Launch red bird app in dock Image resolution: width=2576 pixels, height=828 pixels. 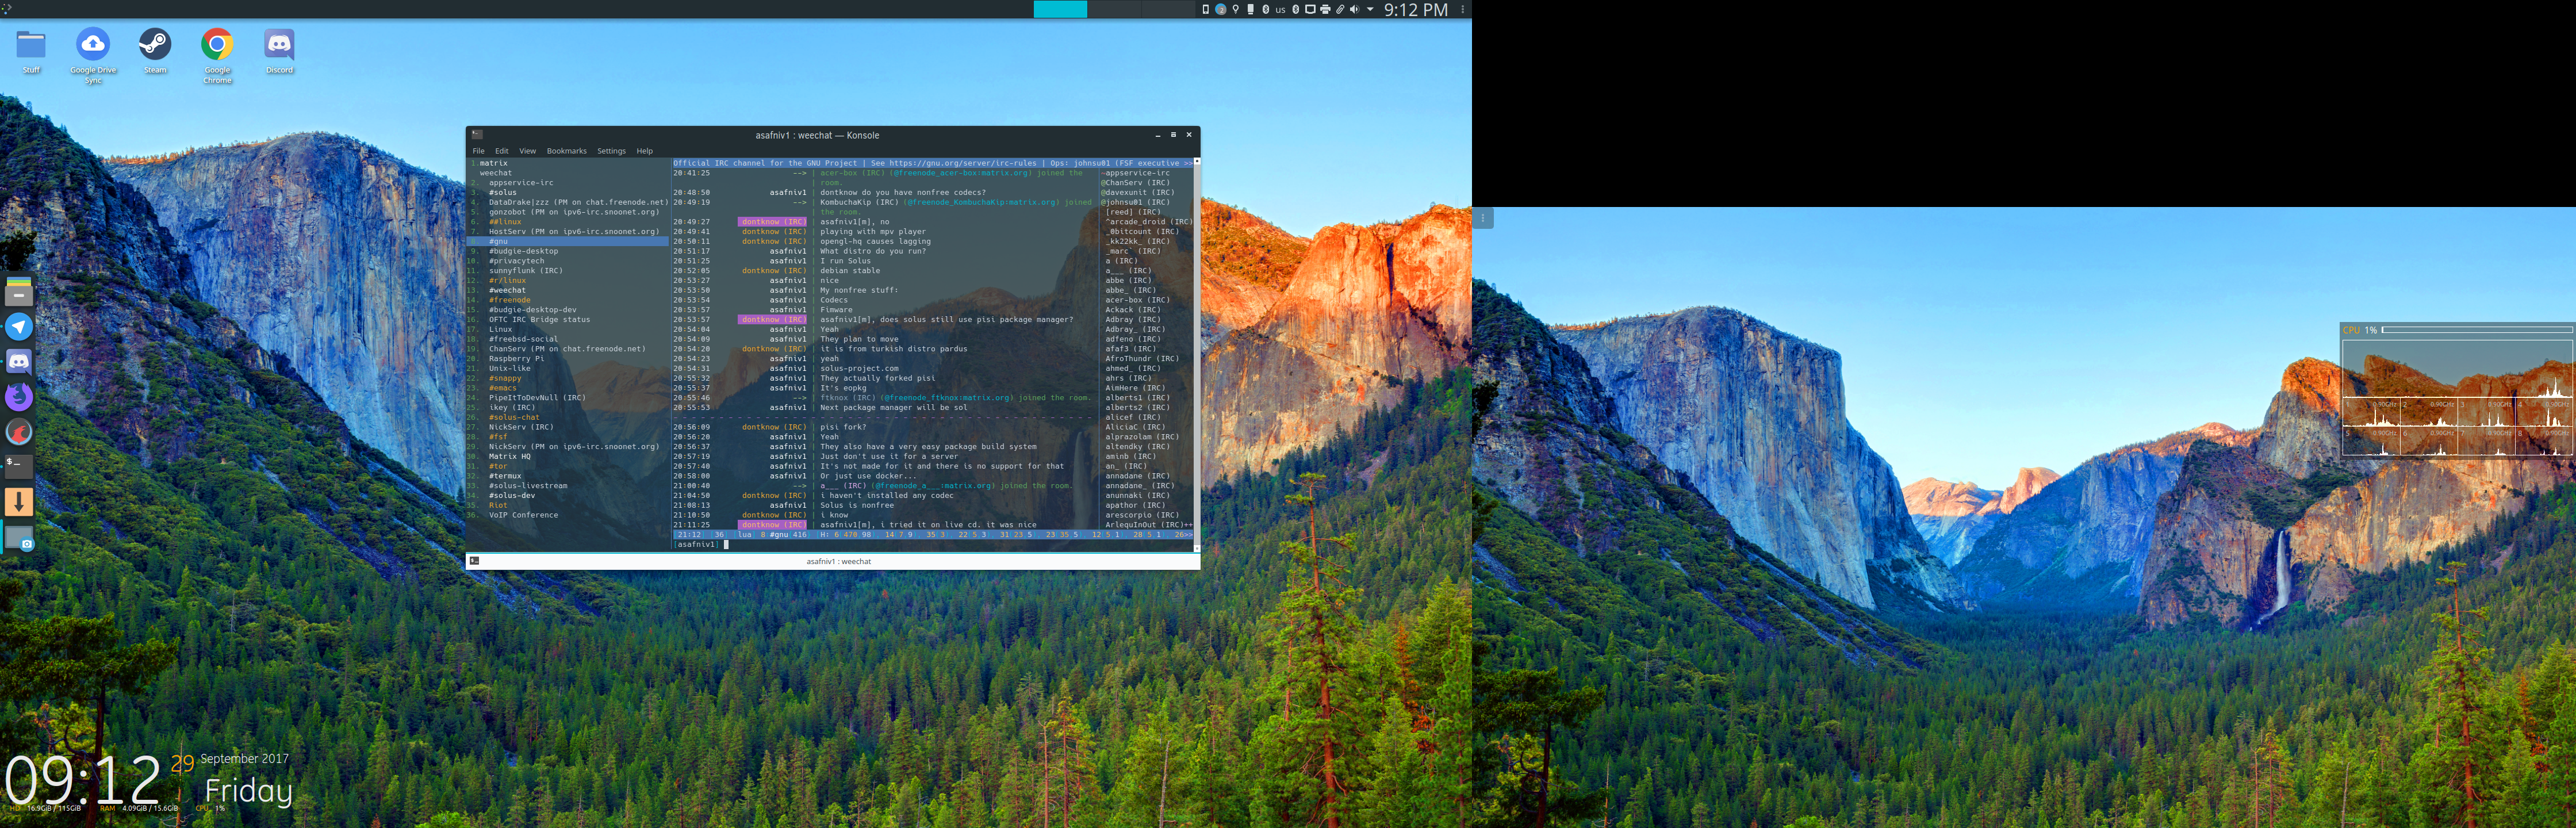pos(19,432)
